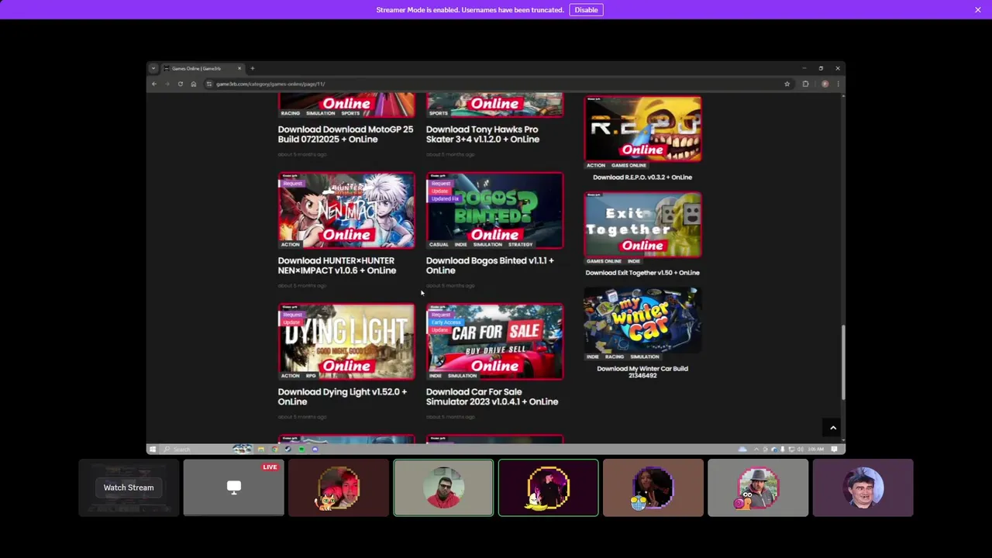Open Download Bogos Binted v1.1.1 link
This screenshot has width=992, height=558.
tap(490, 265)
